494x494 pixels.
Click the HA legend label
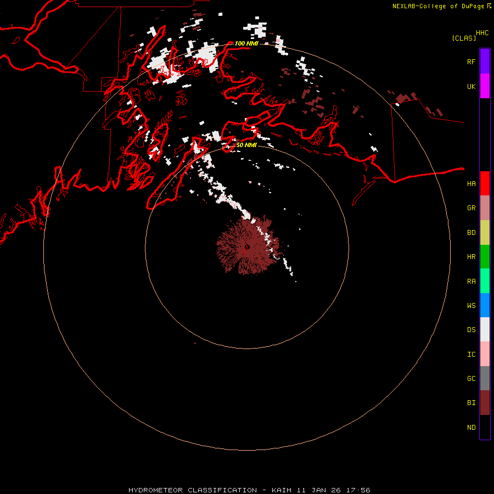pyautogui.click(x=471, y=183)
